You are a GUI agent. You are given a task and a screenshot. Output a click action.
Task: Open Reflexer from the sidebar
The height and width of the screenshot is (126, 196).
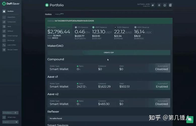click(x=10, y=31)
